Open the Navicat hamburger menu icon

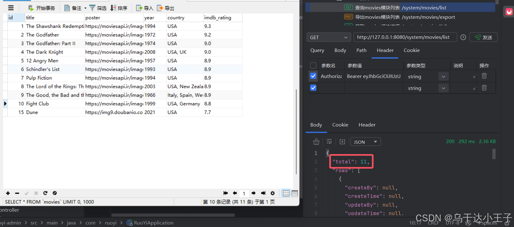click(11, 8)
